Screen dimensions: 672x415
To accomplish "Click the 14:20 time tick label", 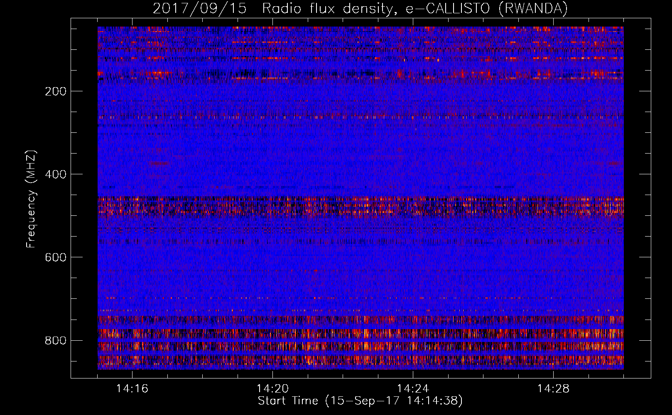I will pos(272,389).
